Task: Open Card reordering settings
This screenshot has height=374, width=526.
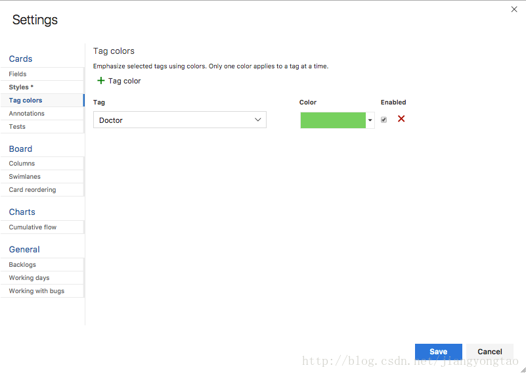Action: (x=42, y=190)
